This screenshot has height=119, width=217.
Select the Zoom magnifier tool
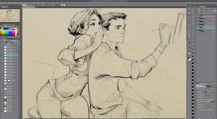click(x=189, y=9)
